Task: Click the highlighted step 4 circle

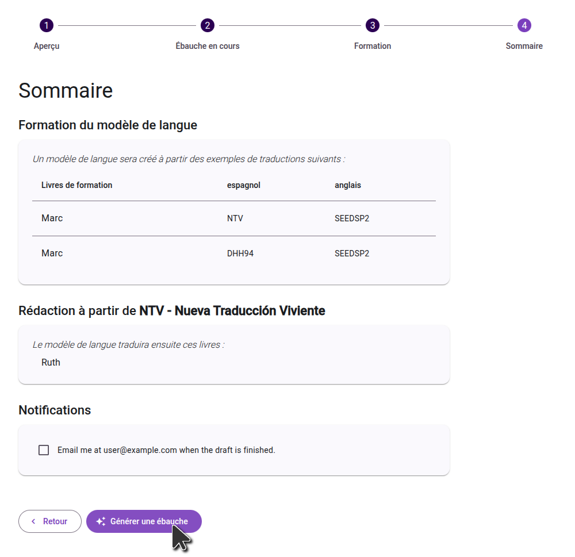Action: click(524, 25)
